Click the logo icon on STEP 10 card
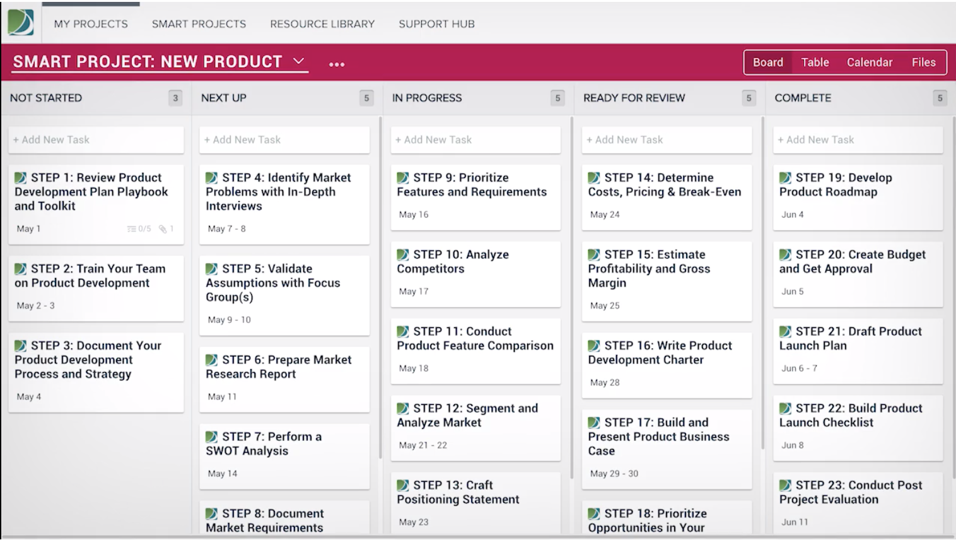The width and height of the screenshot is (956, 540). pyautogui.click(x=403, y=255)
